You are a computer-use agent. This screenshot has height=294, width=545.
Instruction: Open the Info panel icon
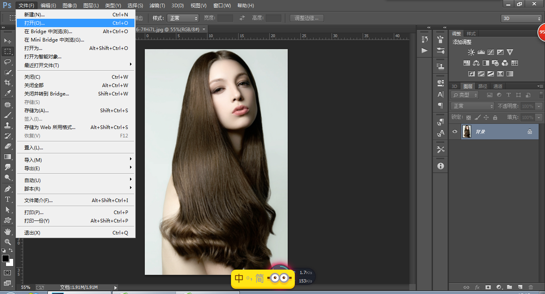point(440,166)
